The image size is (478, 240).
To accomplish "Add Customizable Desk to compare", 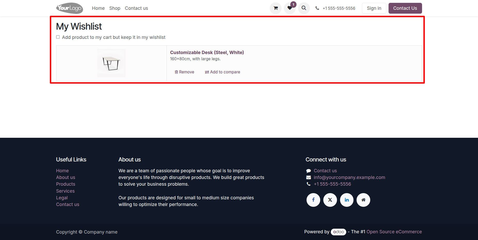I will [222, 72].
